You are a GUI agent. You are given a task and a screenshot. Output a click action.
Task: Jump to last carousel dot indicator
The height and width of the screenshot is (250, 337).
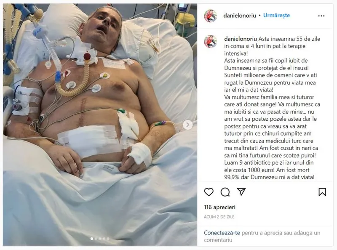pyautogui.click(x=108, y=239)
